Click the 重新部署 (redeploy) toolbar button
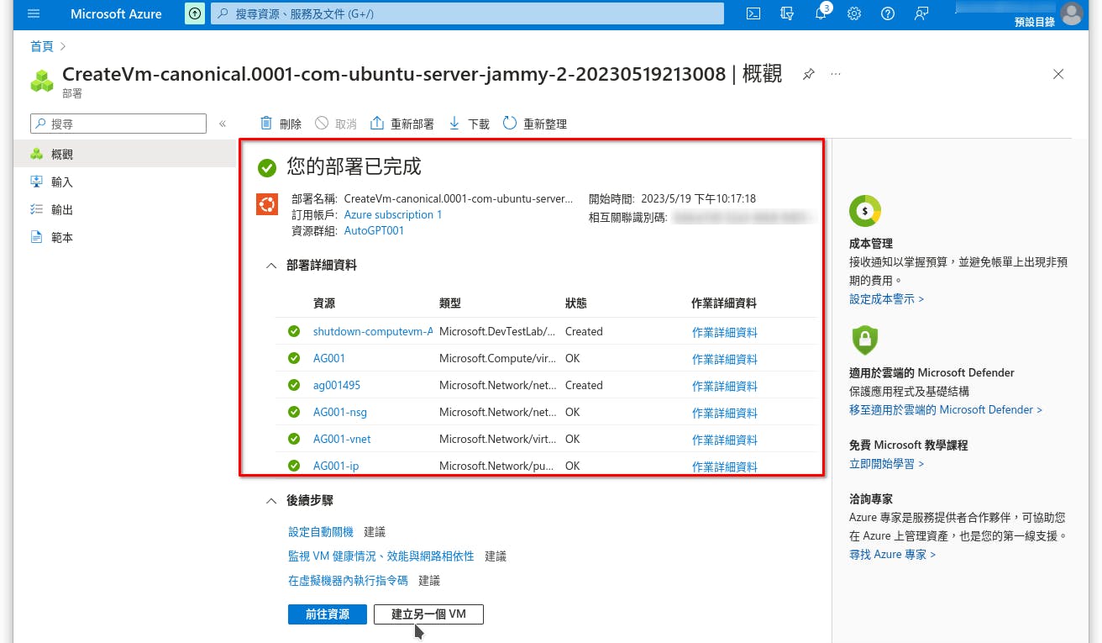The height and width of the screenshot is (643, 1102). [x=402, y=124]
